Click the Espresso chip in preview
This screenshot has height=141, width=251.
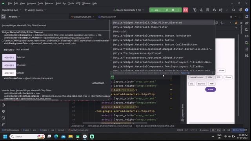pyautogui.click(x=201, y=84)
